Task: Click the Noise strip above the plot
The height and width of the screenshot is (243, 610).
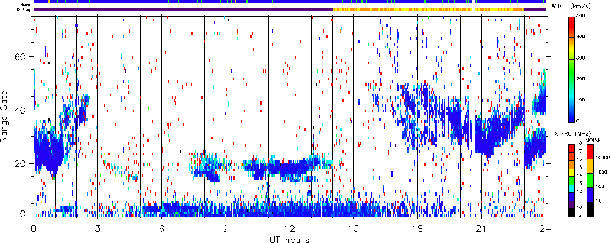Action: pyautogui.click(x=289, y=2)
